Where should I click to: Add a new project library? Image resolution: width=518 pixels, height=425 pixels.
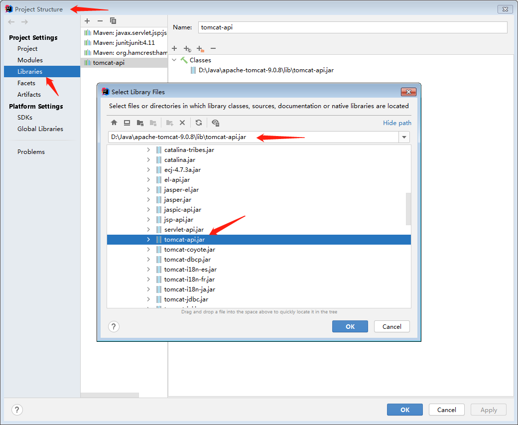pos(87,21)
